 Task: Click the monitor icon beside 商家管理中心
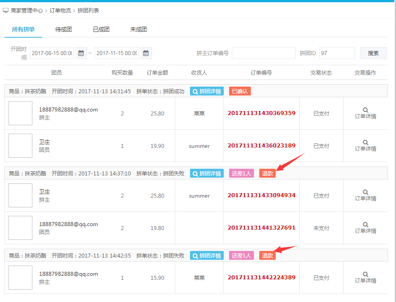6,10
